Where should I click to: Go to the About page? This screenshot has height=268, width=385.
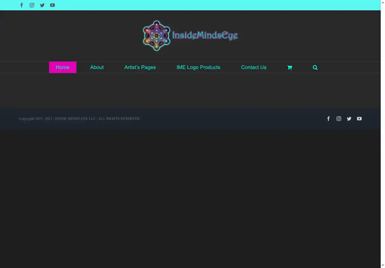coord(97,67)
